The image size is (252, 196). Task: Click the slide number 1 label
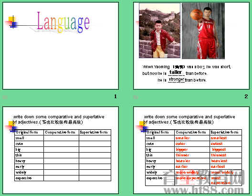click(115, 96)
